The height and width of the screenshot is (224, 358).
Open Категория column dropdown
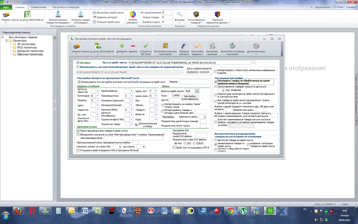tap(97, 96)
